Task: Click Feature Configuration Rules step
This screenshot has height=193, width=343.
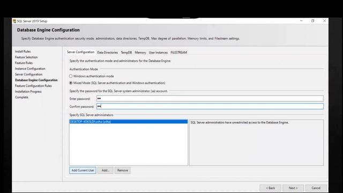Action: tap(33, 86)
